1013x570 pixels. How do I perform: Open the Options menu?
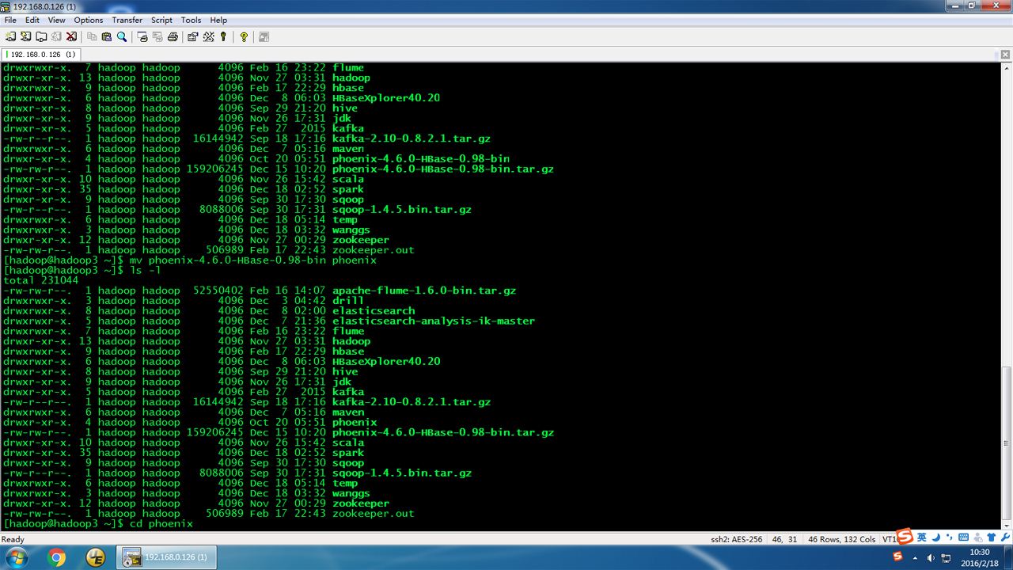coord(89,20)
